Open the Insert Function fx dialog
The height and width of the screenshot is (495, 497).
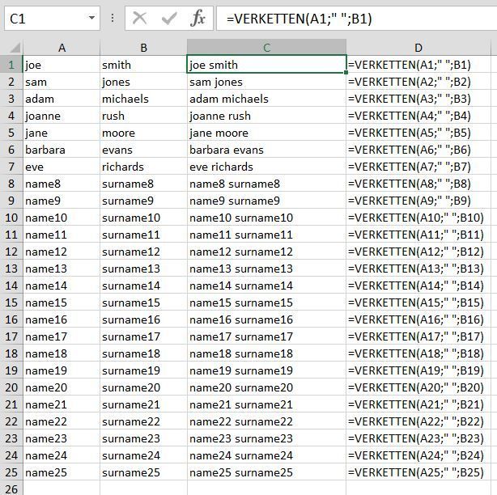pos(198,18)
